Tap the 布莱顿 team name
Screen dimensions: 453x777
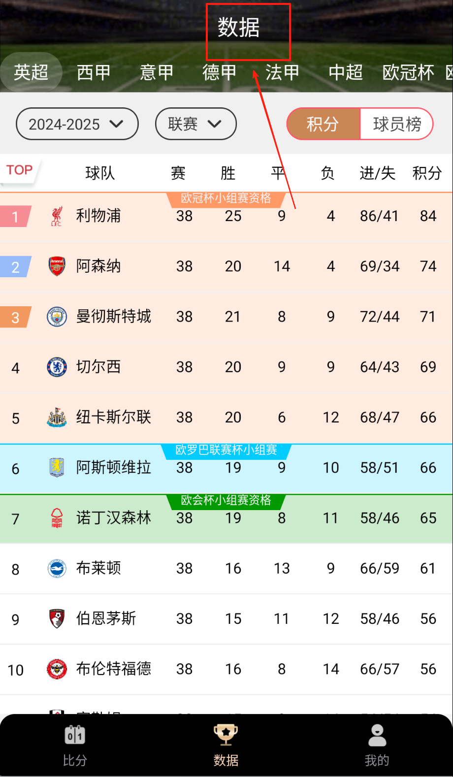[98, 568]
